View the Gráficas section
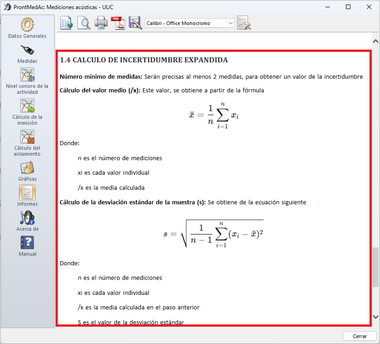380x344 pixels. click(27, 167)
